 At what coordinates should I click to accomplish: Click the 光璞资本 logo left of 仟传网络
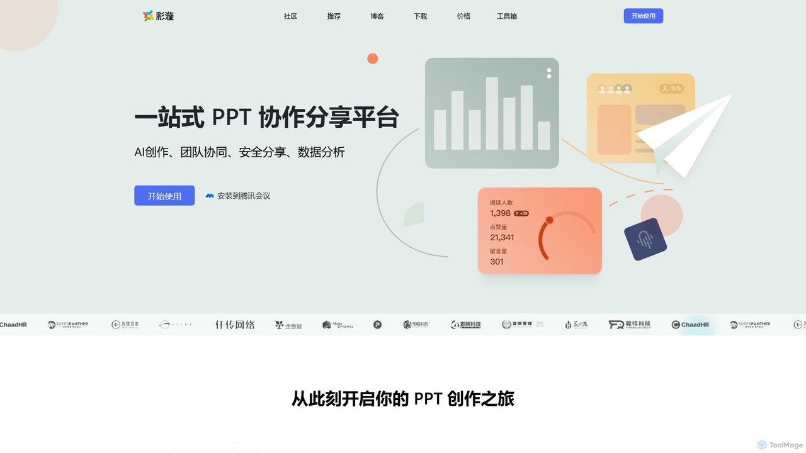pyautogui.click(x=125, y=325)
